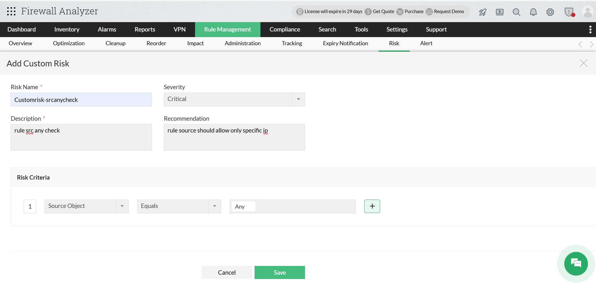Open the Alarms menu
The image size is (596, 289).
tap(107, 29)
